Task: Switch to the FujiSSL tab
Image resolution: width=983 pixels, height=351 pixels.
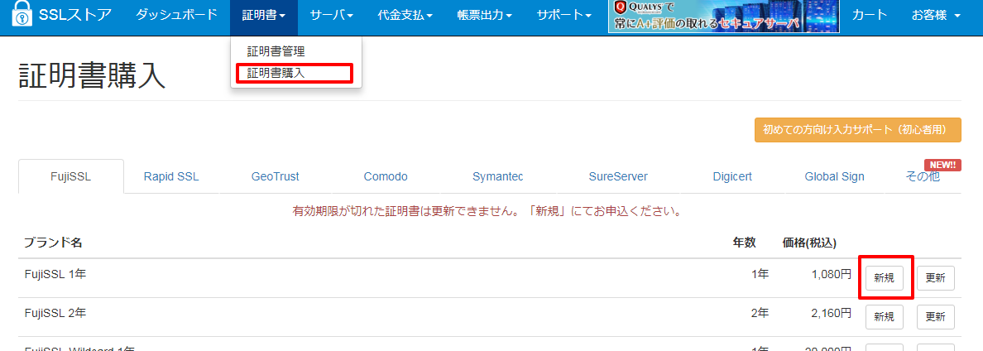Action: (71, 177)
